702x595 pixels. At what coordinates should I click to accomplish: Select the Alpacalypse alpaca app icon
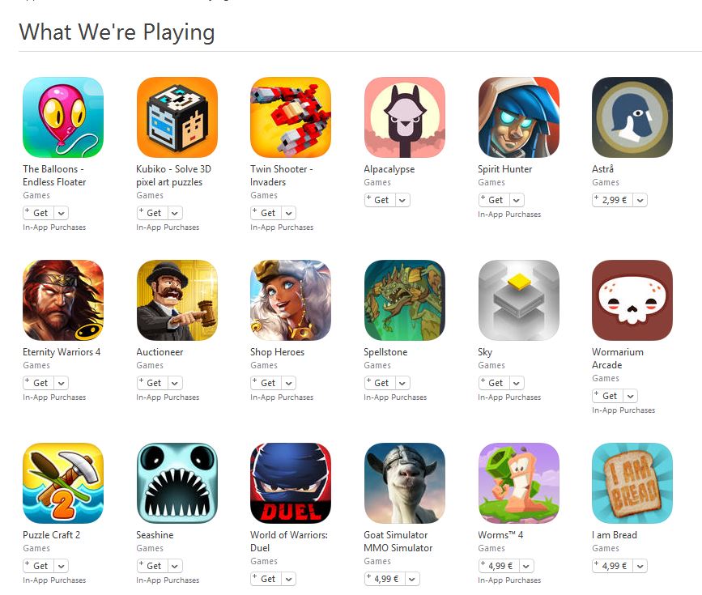(x=405, y=117)
